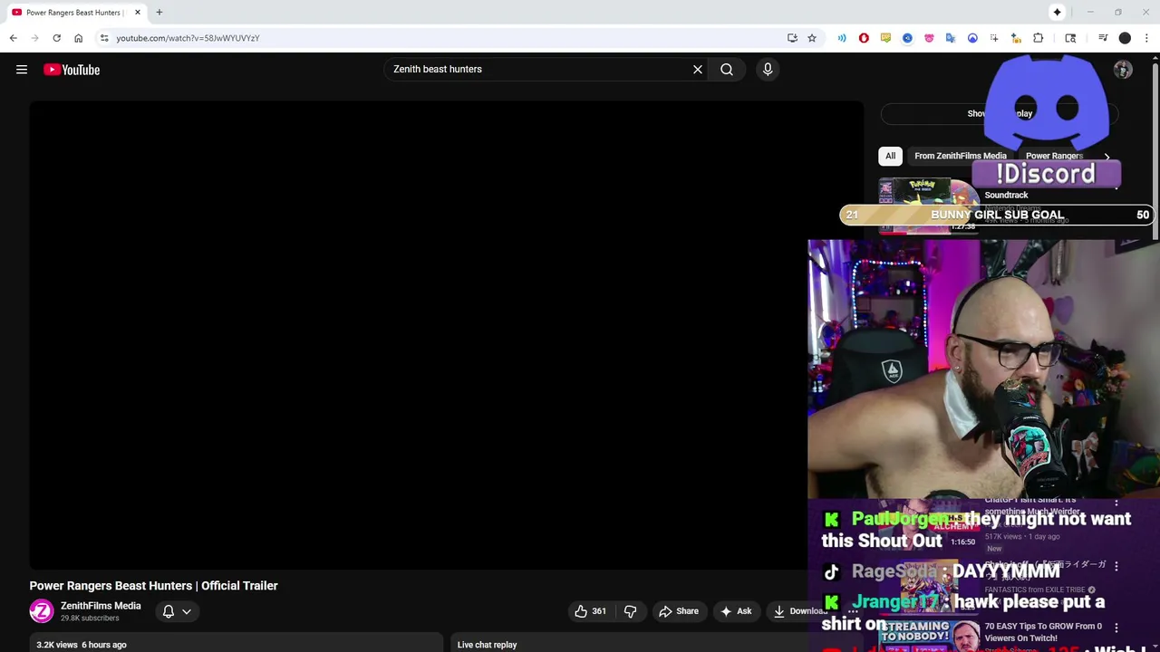Share the video
The height and width of the screenshot is (652, 1160).
pos(679,611)
